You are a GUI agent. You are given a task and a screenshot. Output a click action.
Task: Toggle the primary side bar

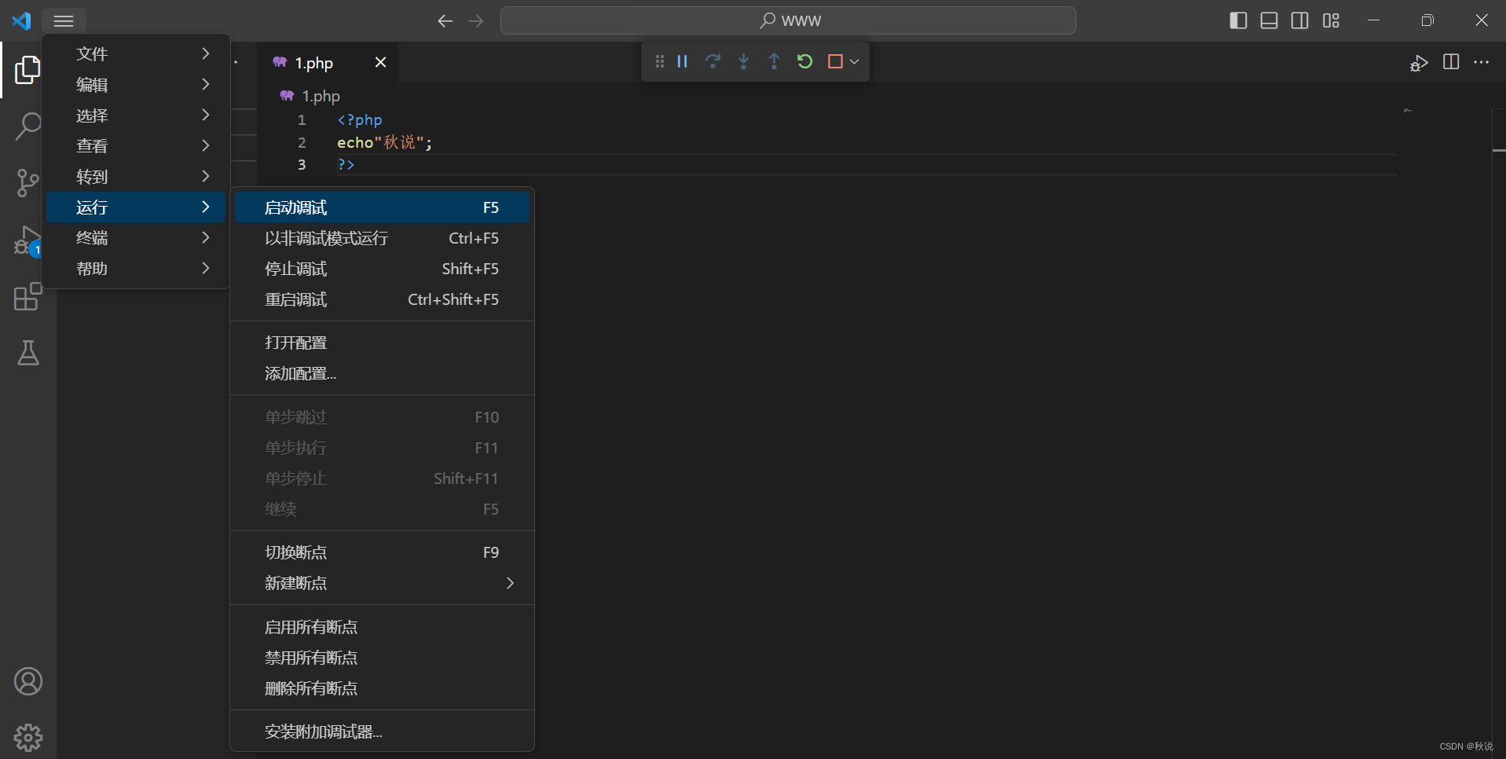tap(1238, 20)
